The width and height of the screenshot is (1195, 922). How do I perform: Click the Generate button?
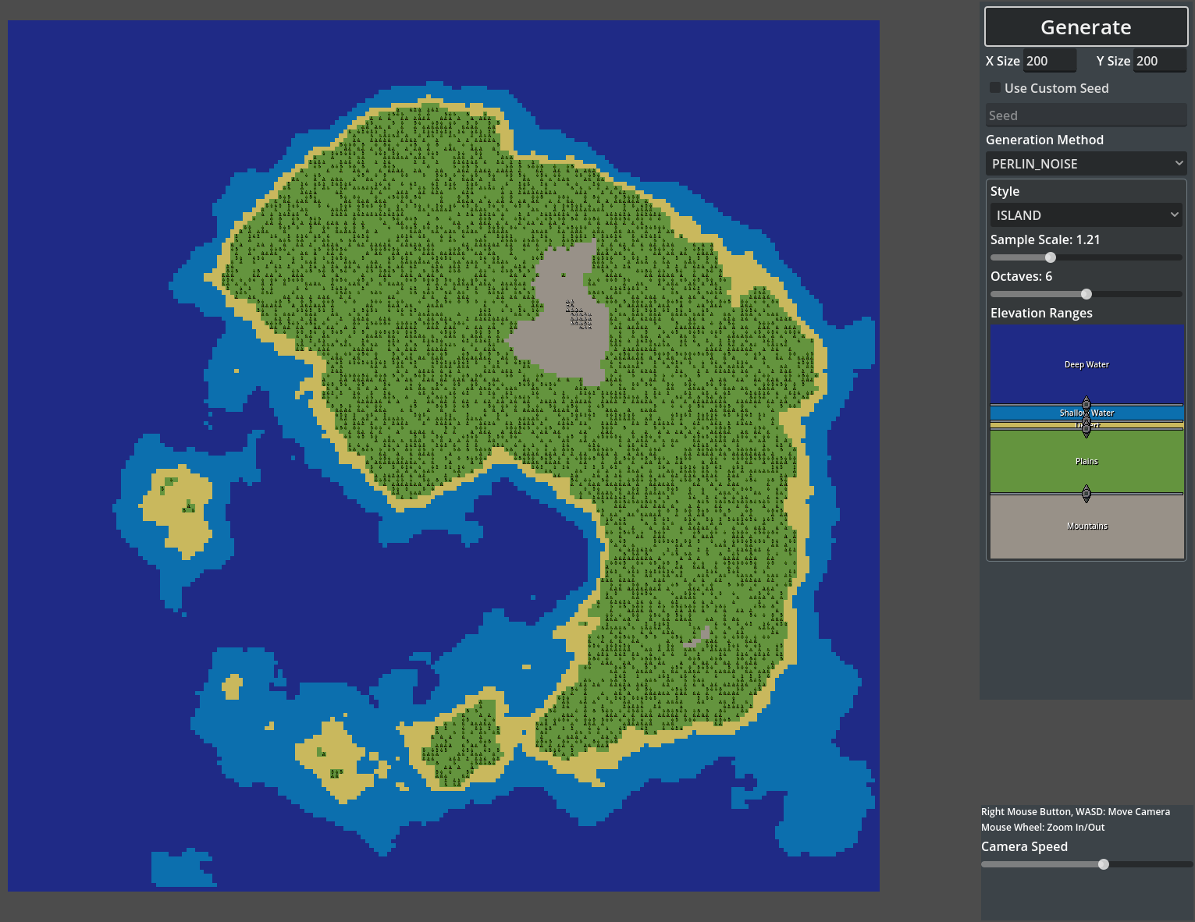[x=1086, y=27]
